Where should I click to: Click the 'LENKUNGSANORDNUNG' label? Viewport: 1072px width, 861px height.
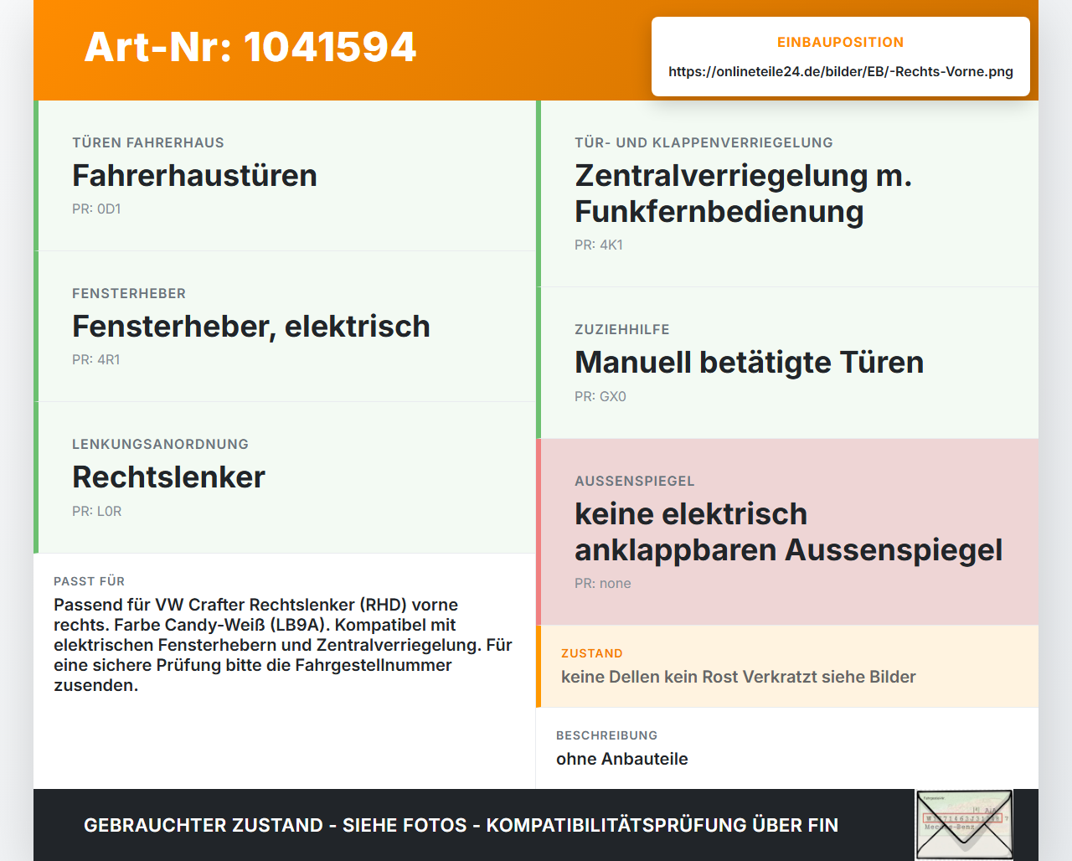pos(160,444)
